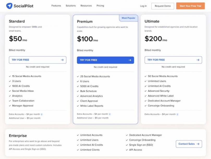Screen dimensions: 211x159
Task: Expand the Solutions dropdown
Action: [71, 6]
